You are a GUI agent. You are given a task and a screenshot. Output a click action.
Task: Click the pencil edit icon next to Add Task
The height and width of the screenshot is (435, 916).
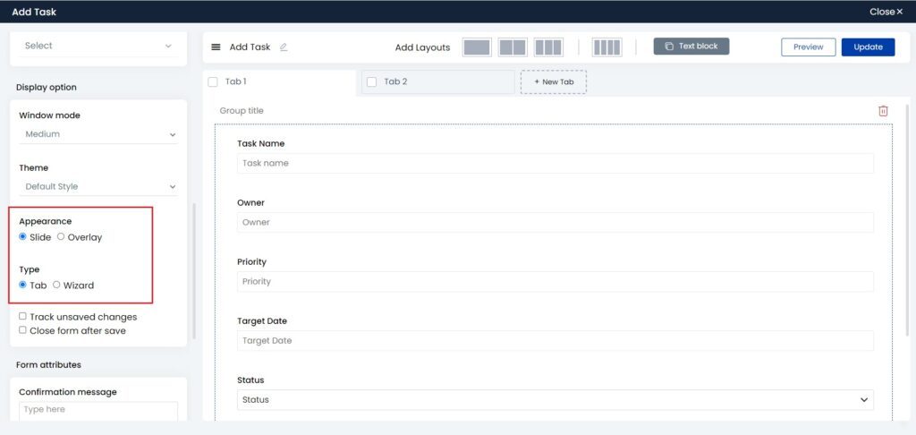(284, 47)
